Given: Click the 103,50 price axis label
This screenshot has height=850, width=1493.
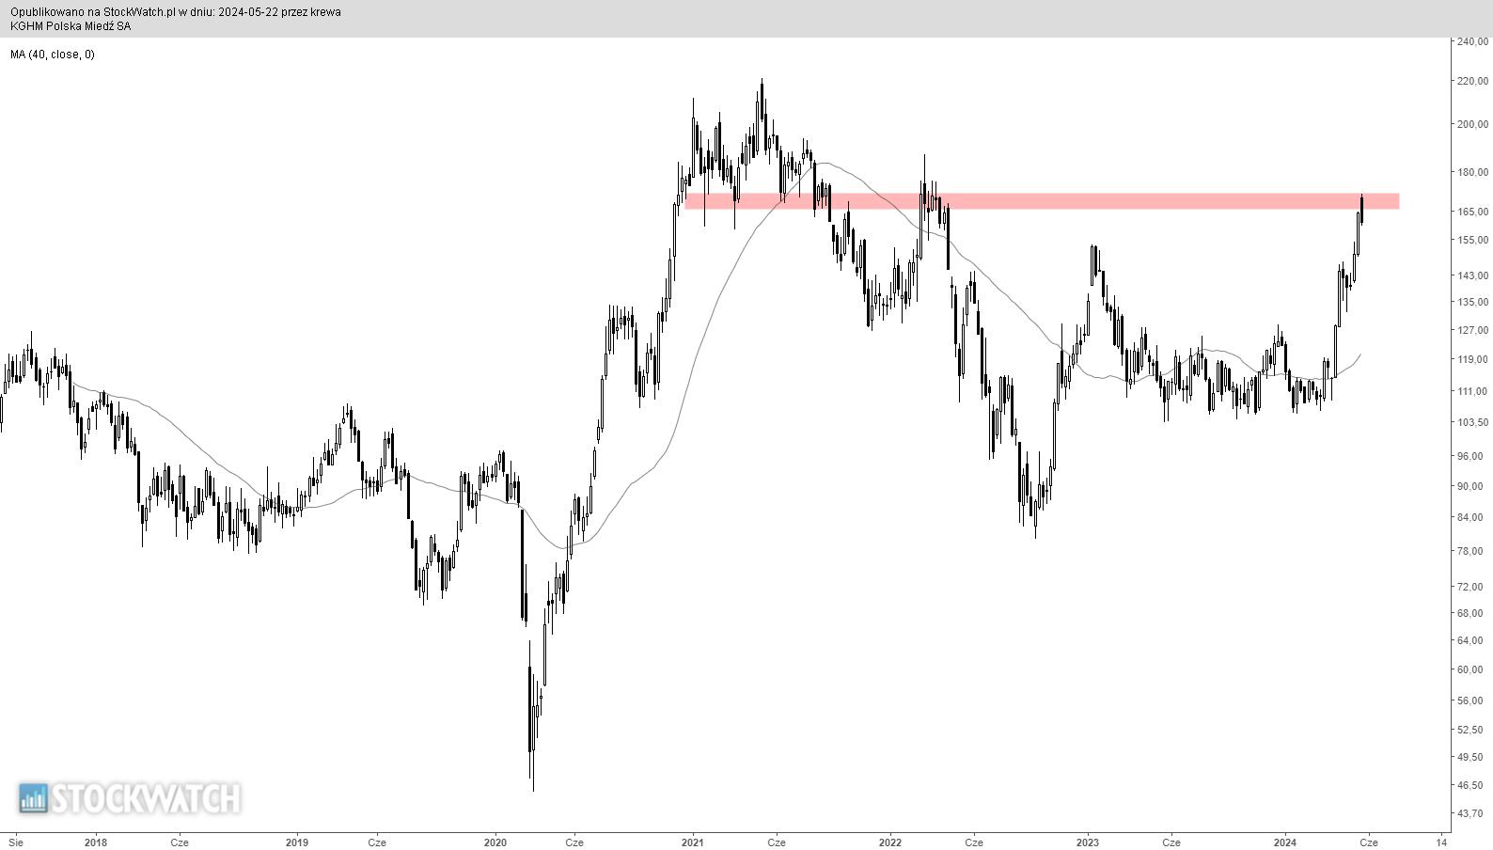Looking at the screenshot, I should pos(1471,422).
